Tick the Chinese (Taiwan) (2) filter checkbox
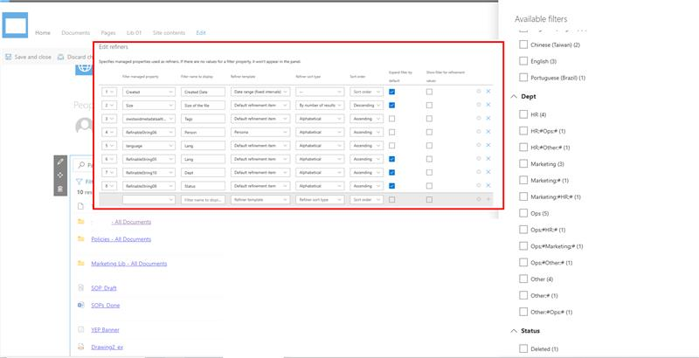The height and width of the screenshot is (358, 699). coord(523,45)
